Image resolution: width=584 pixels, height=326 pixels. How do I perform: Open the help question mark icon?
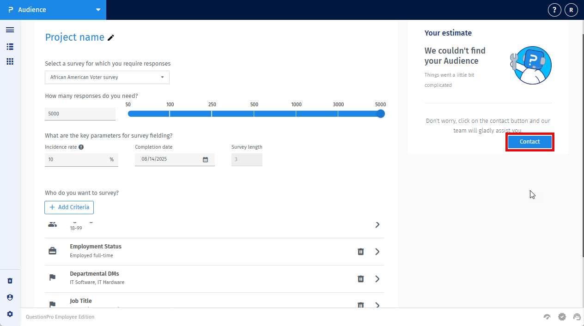554,10
